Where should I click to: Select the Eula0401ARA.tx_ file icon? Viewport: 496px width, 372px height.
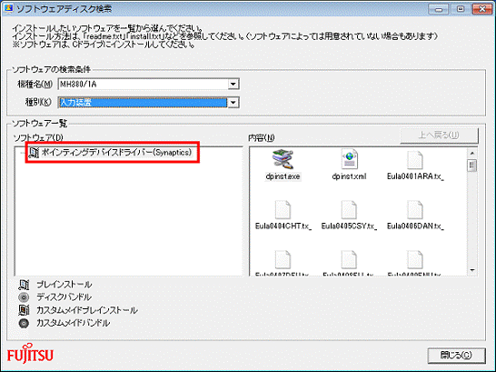click(x=415, y=160)
